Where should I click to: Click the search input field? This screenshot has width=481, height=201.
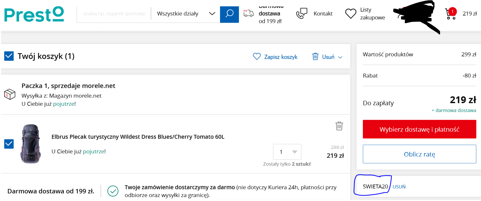tap(114, 14)
